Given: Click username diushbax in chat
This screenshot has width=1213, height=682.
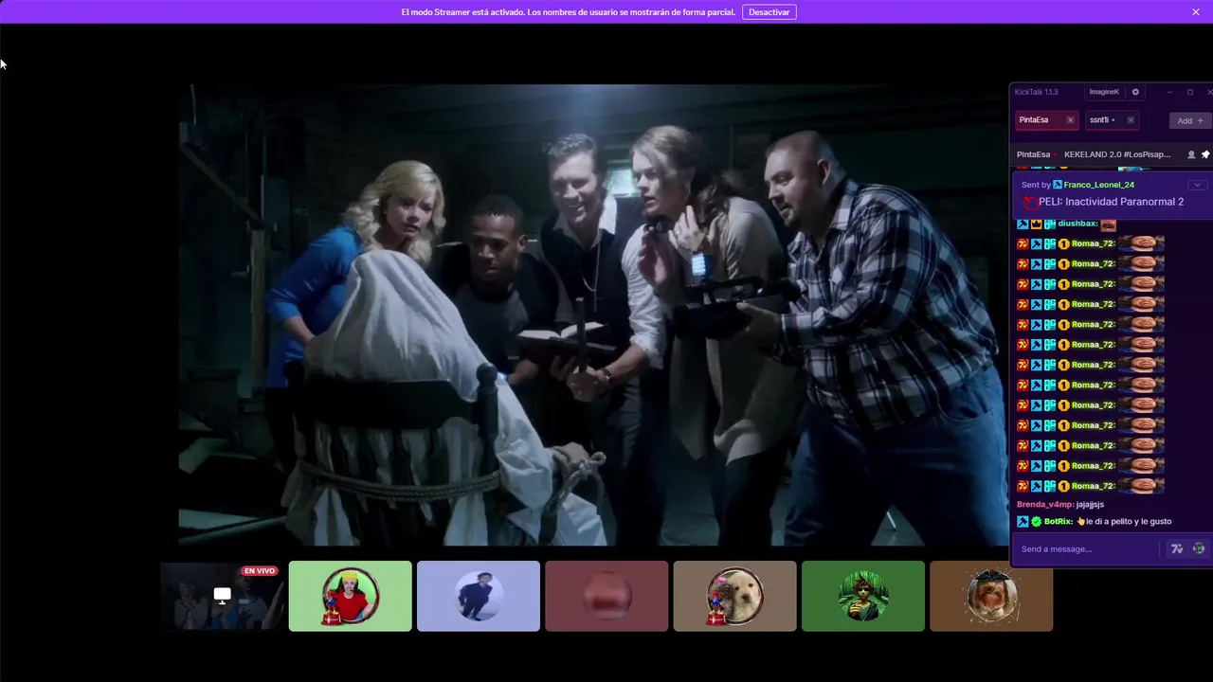Looking at the screenshot, I should pyautogui.click(x=1077, y=224).
